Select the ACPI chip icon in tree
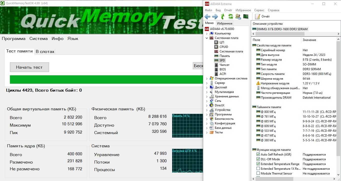341x181 pixels. [x=216, y=74]
